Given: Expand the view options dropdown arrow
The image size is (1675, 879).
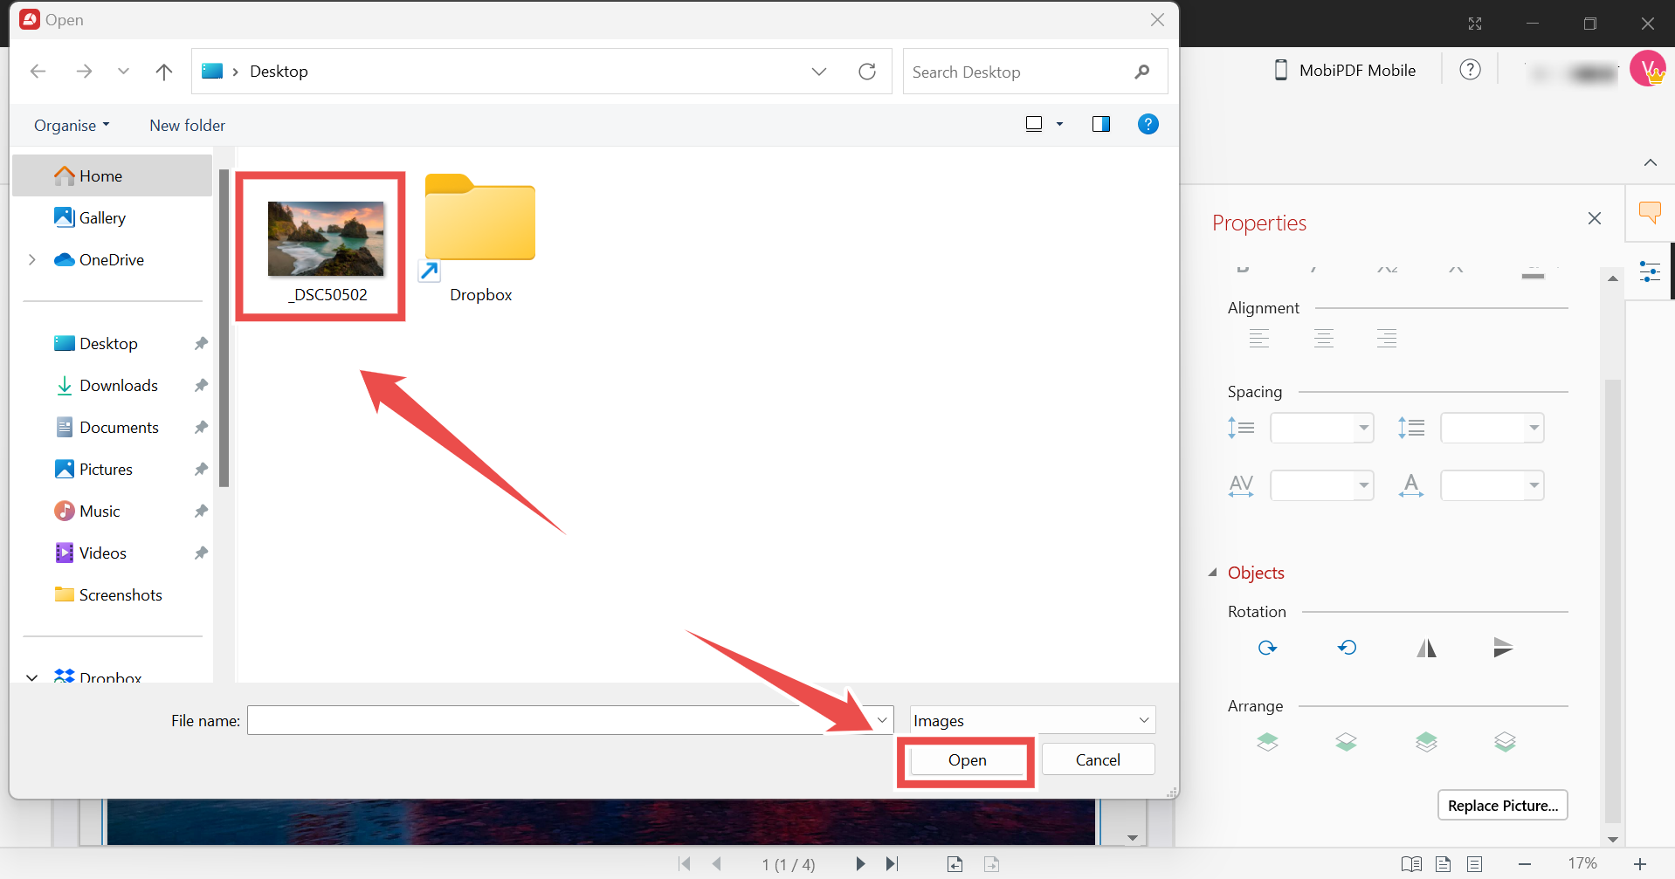Looking at the screenshot, I should [x=1059, y=123].
